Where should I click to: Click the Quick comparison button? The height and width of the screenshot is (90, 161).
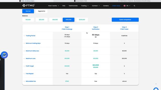coord(125,20)
